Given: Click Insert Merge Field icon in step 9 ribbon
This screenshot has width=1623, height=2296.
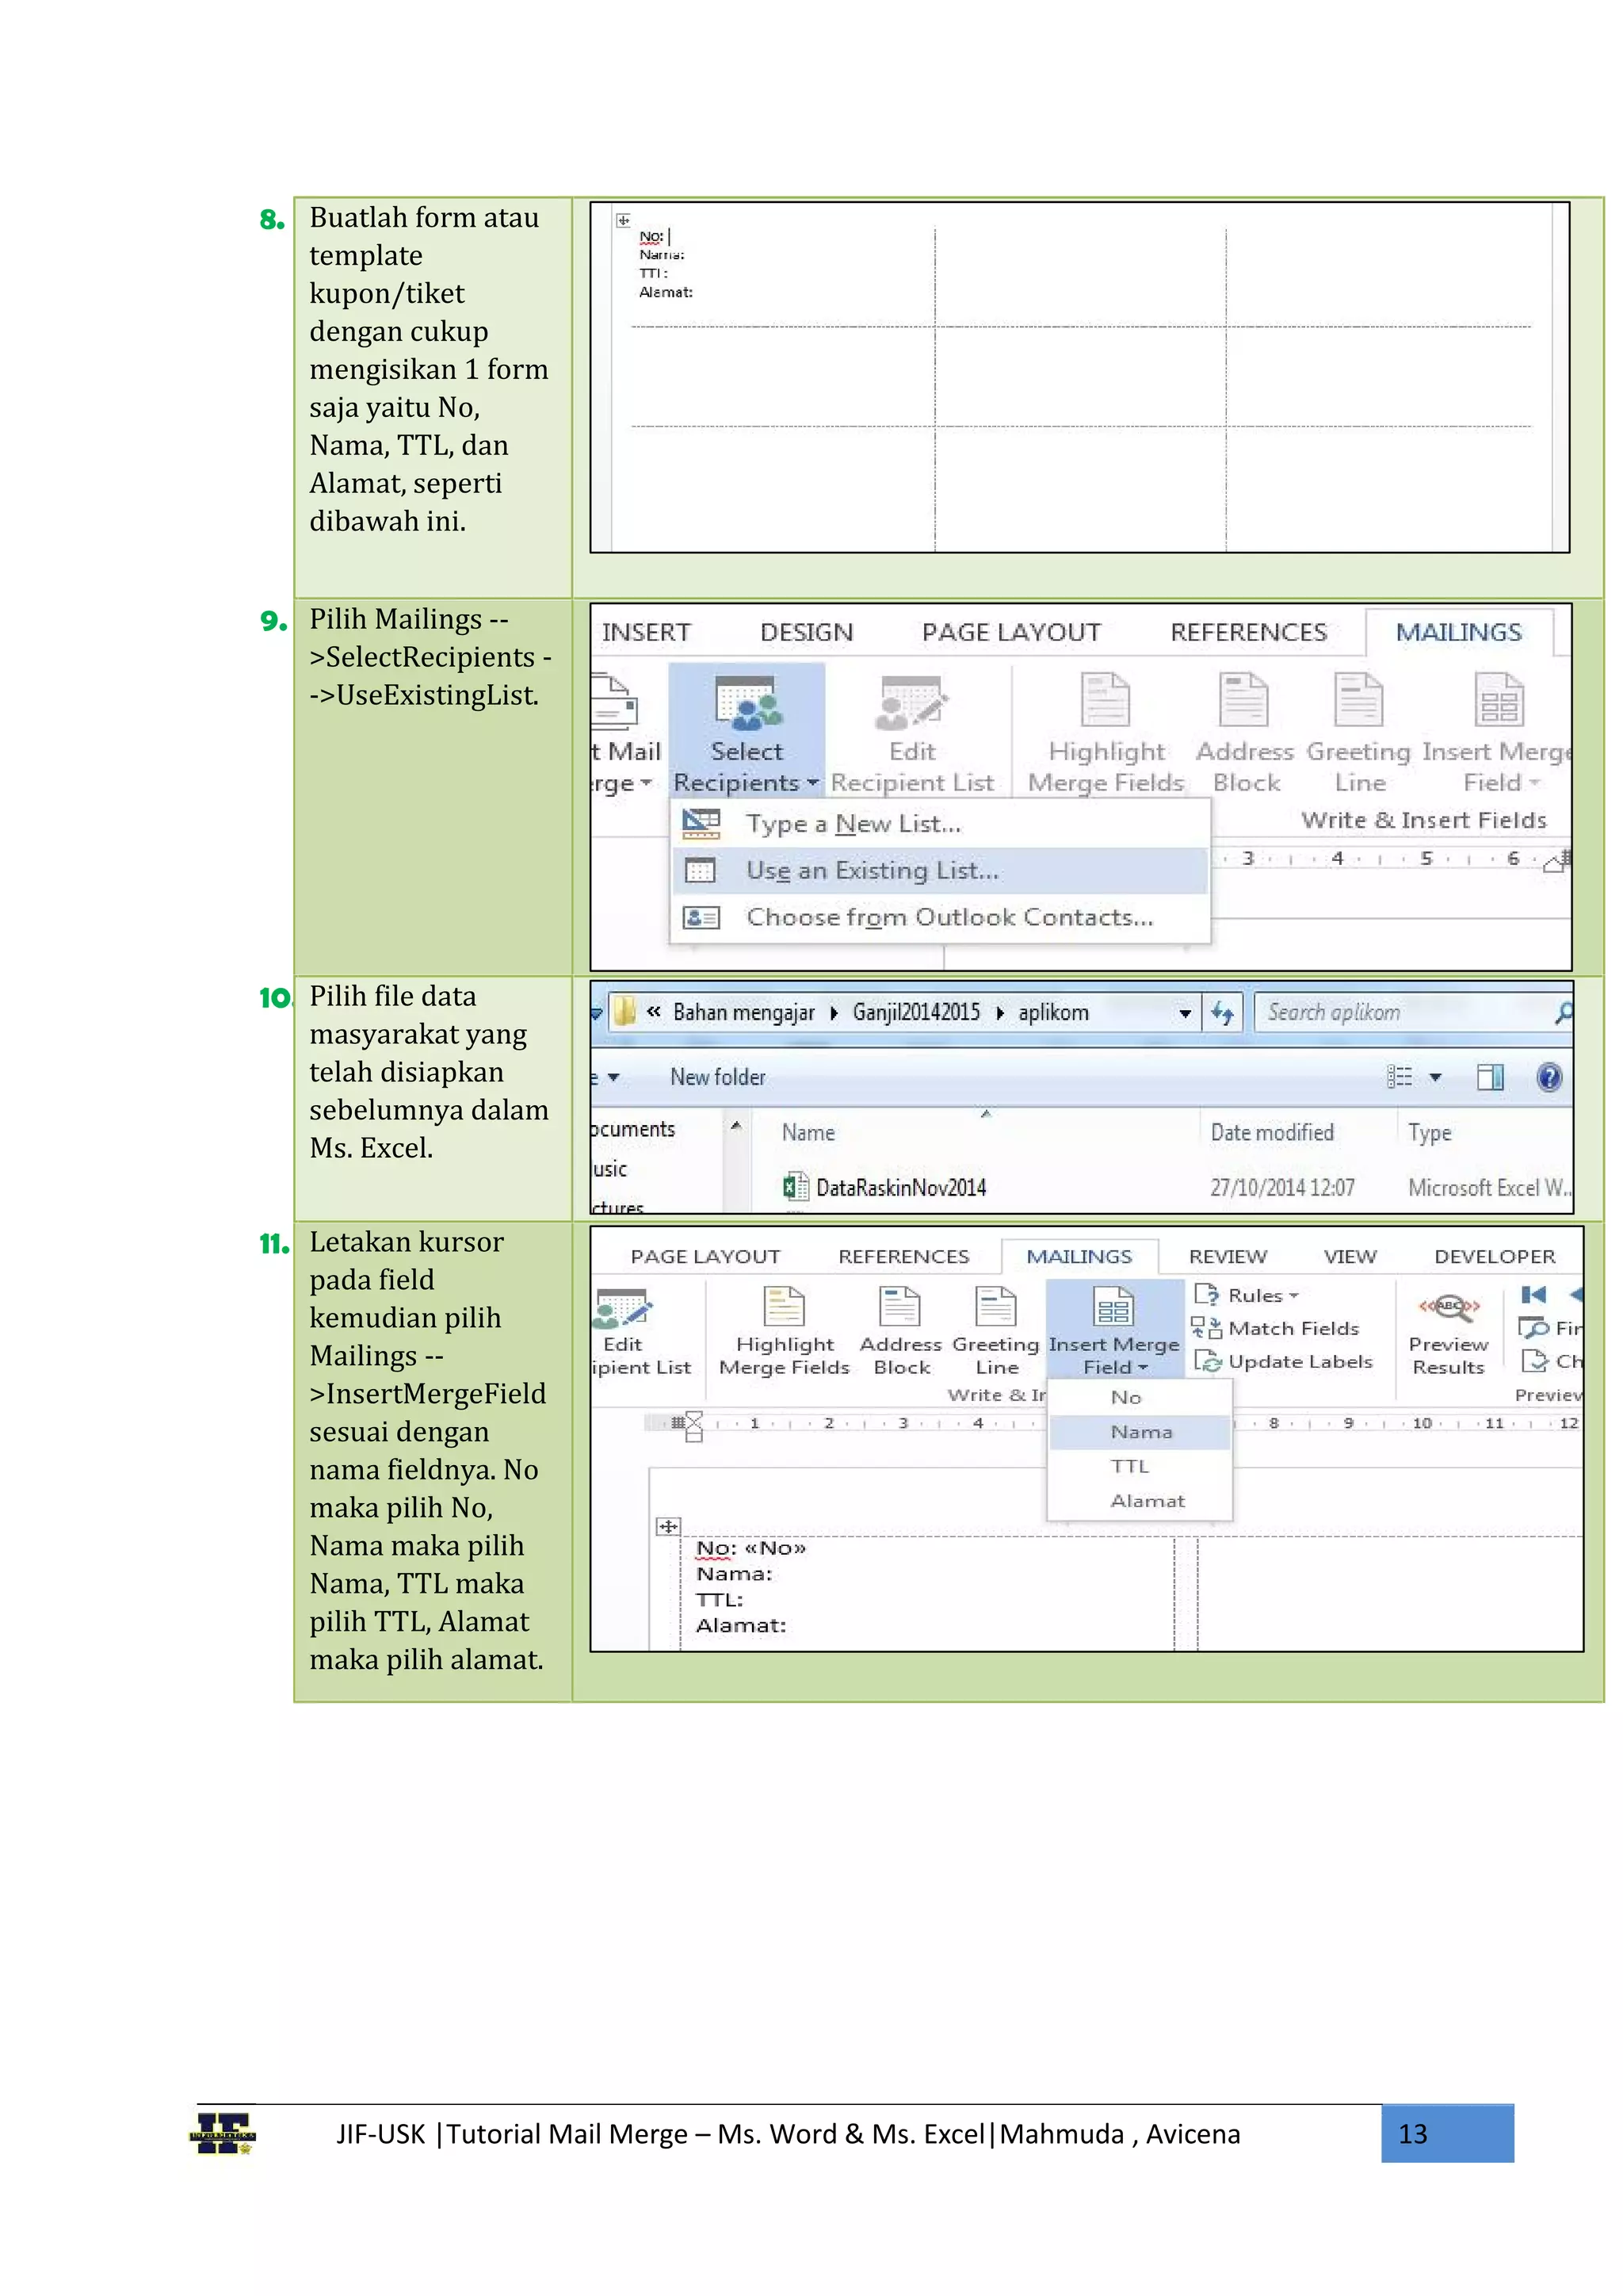Looking at the screenshot, I should click(1499, 699).
